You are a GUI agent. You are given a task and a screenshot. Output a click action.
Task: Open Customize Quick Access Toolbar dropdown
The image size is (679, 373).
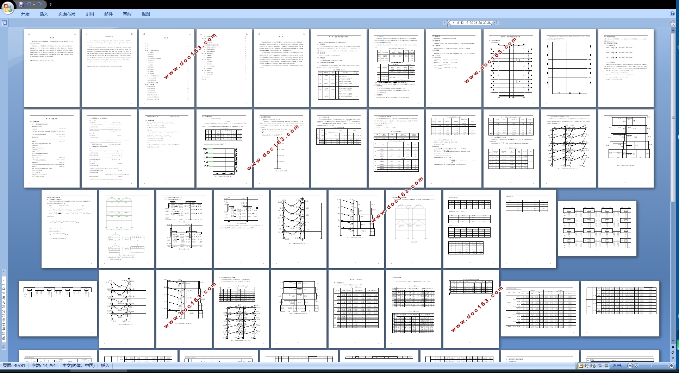click(x=50, y=5)
